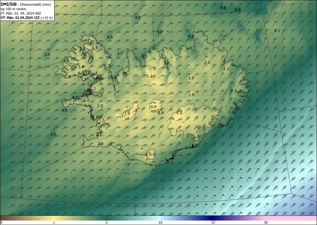This screenshot has height=225, width=317.
Task: Click the 1.1 value label in north Iceland
Action: click(x=149, y=76)
